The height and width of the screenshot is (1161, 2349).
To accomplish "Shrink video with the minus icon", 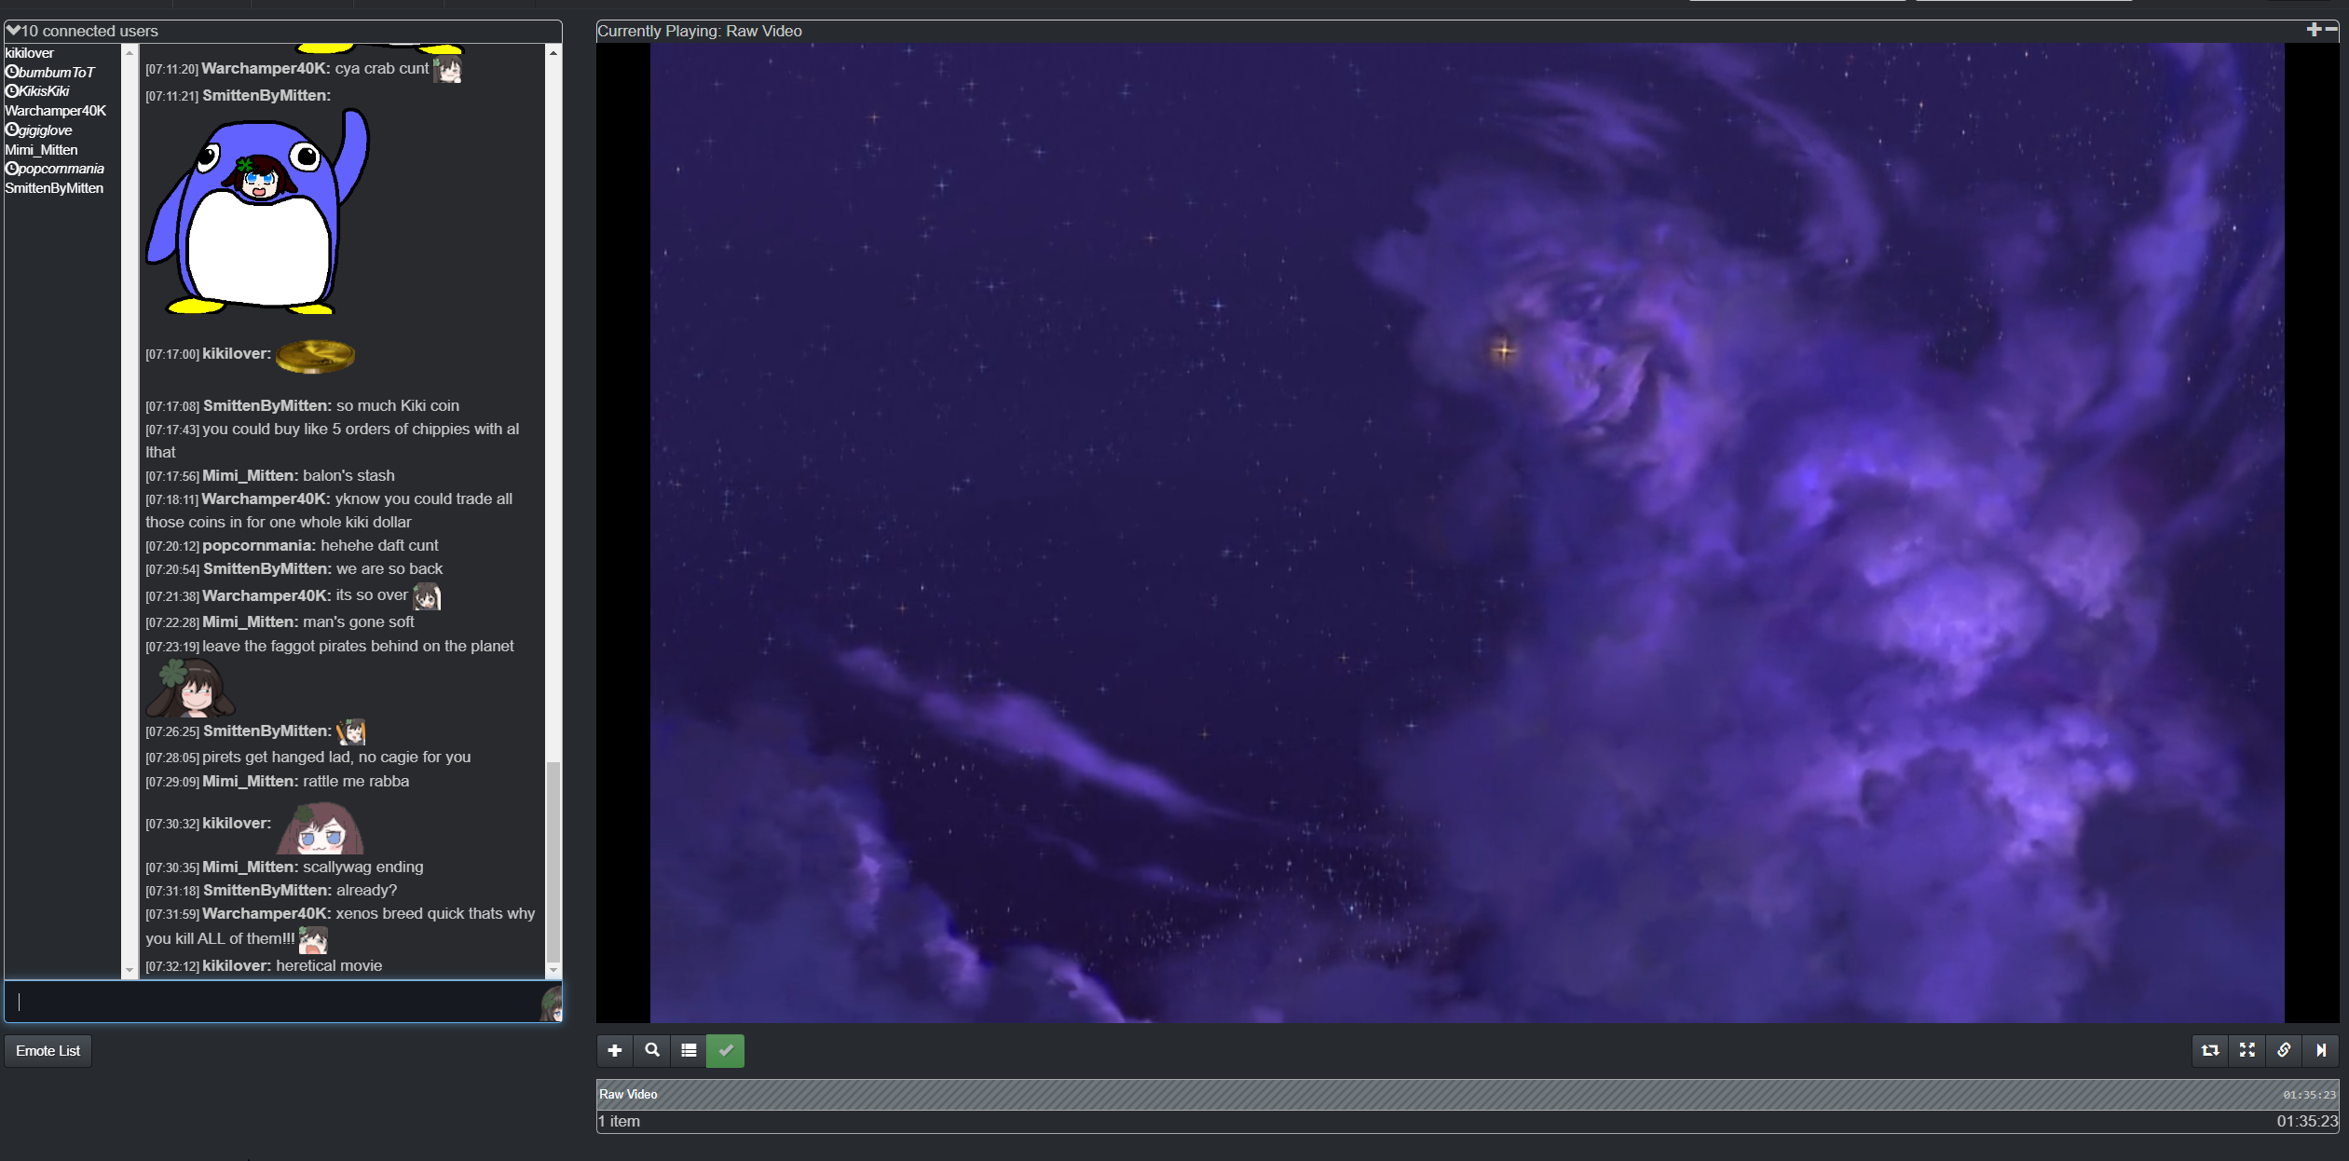I will click(2331, 30).
